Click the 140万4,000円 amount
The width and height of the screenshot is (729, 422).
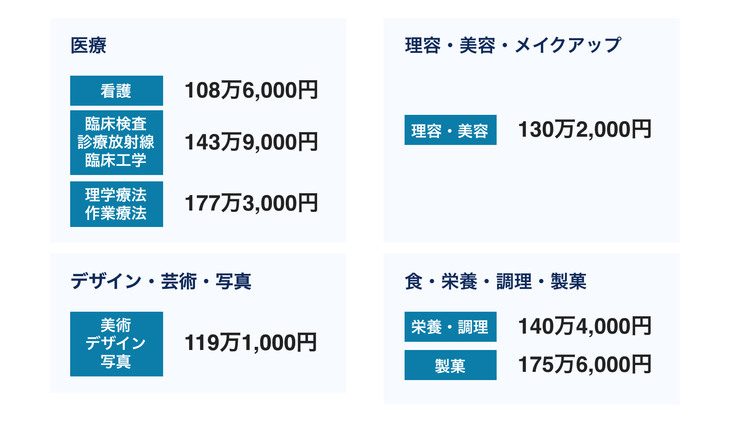[585, 326]
